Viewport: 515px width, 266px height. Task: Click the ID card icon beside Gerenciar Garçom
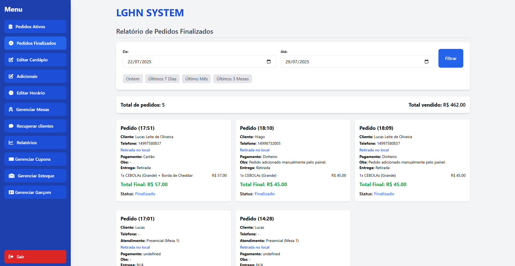11,192
